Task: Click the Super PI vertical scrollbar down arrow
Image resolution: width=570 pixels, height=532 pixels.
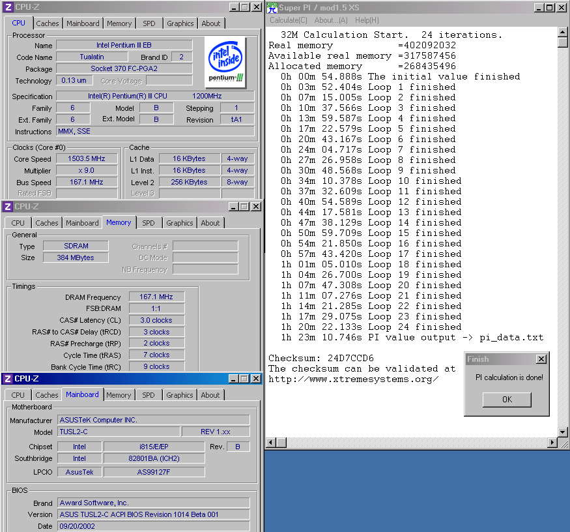Action: click(x=562, y=432)
